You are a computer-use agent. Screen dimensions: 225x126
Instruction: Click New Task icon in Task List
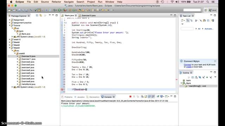(x=182, y=21)
